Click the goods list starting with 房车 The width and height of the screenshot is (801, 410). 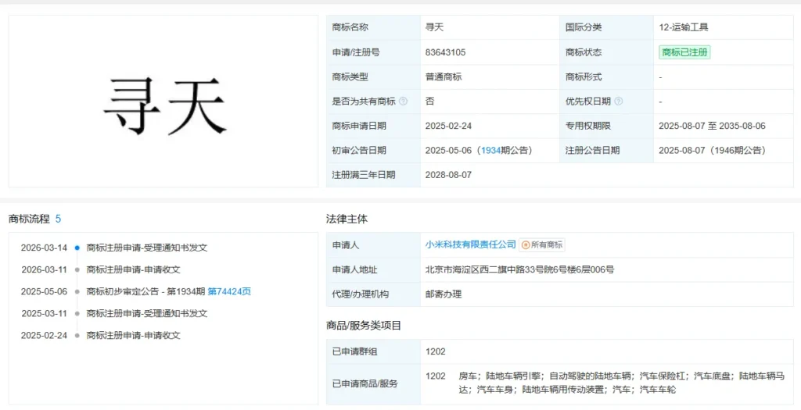pyautogui.click(x=621, y=383)
